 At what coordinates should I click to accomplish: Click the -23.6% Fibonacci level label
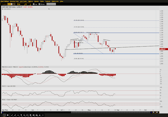click(78, 59)
